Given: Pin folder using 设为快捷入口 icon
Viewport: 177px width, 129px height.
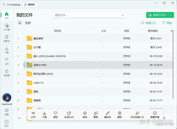Looking at the screenshot, I should tap(137, 113).
